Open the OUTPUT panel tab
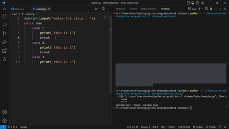 coord(133,9)
